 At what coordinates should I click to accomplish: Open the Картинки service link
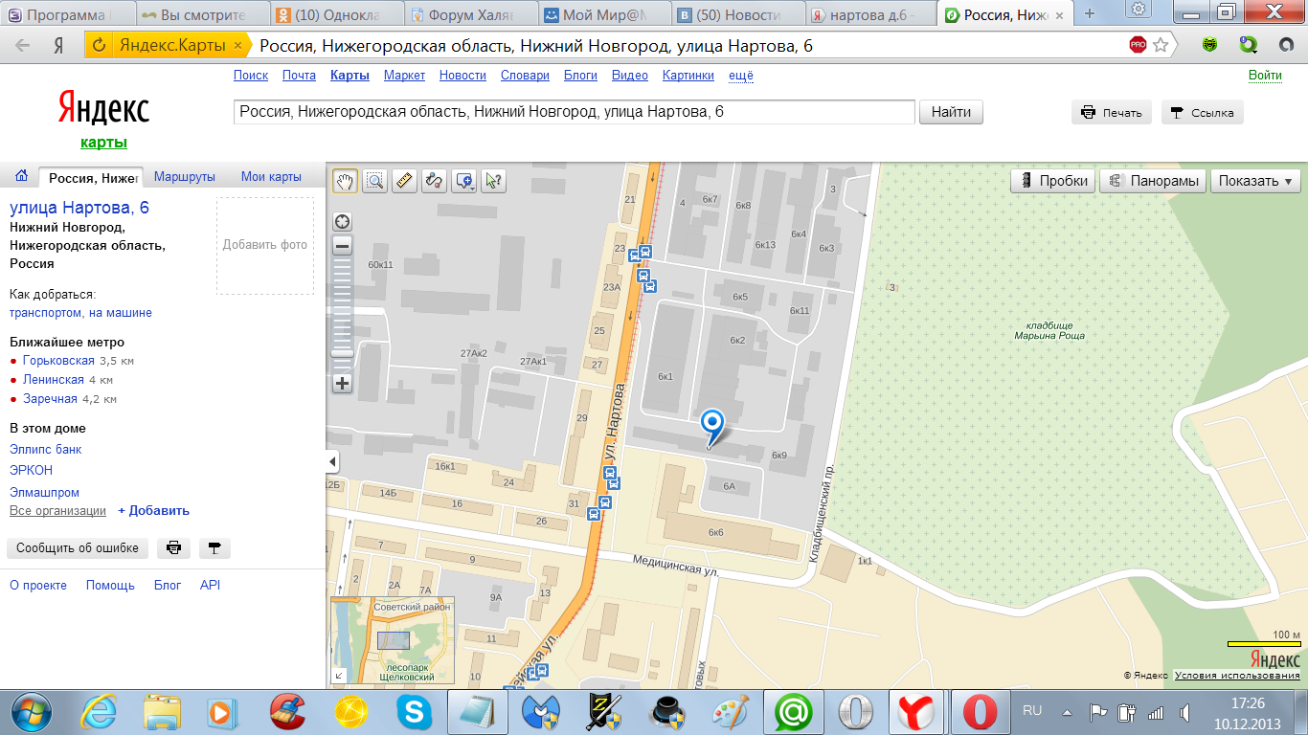click(x=688, y=76)
